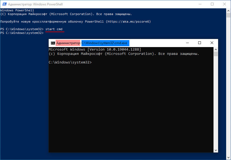
Task: Click the cmd window scrollbar down arrow
Action: [216, 150]
